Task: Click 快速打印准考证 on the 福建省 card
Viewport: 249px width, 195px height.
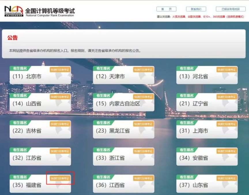Action: point(60,178)
